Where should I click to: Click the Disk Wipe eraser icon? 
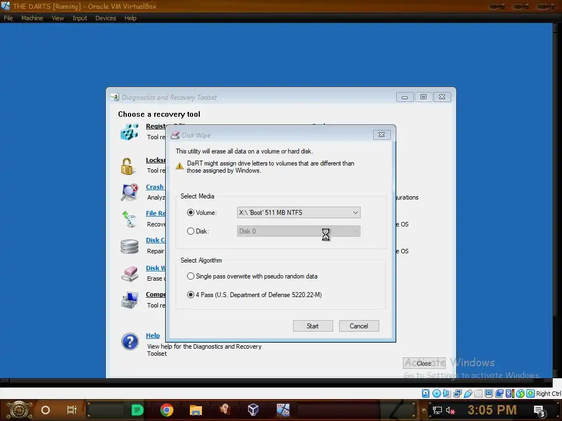pyautogui.click(x=130, y=274)
